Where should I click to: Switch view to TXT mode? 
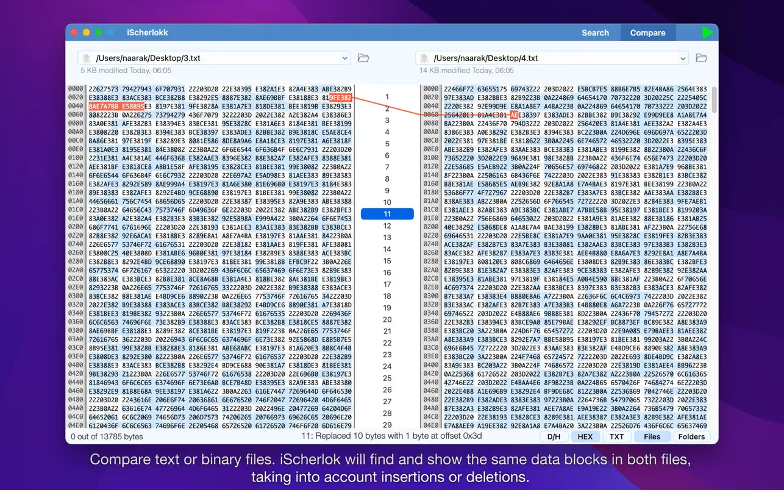pos(616,436)
